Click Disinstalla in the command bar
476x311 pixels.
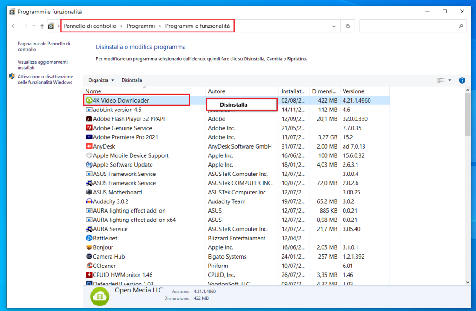[132, 80]
